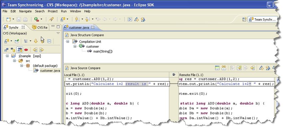The height and width of the screenshot is (128, 283).
Task: Open the File menu
Action: click(x=5, y=11)
